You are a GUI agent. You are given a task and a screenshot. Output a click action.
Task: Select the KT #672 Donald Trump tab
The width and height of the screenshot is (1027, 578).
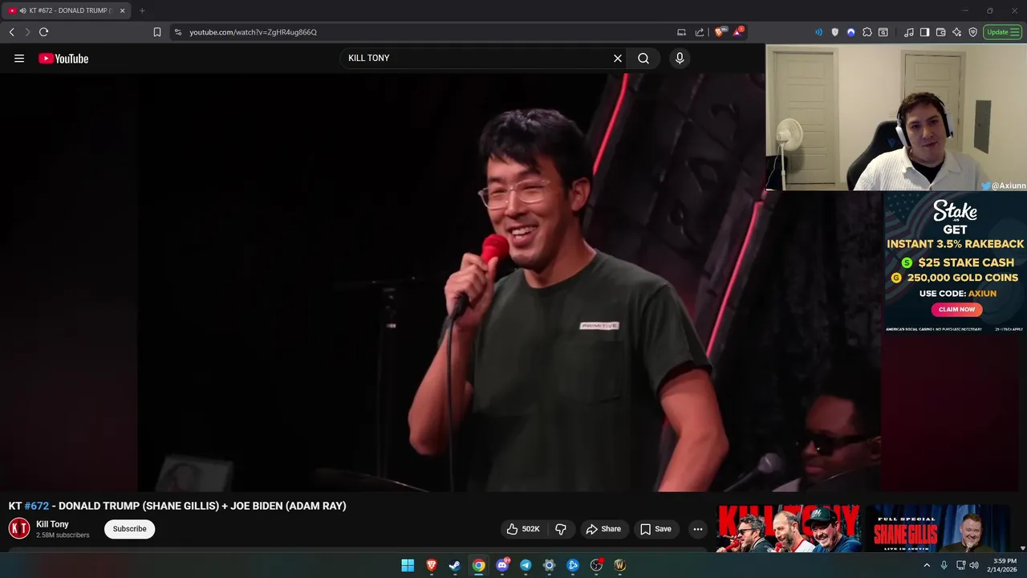click(x=67, y=10)
